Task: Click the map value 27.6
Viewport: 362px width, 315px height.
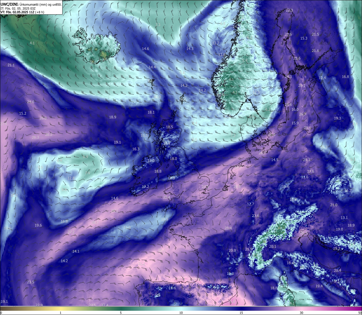Action: (311, 171)
